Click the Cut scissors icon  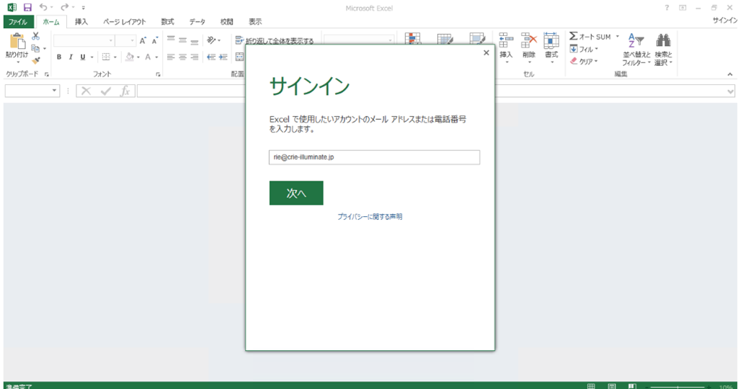point(36,36)
